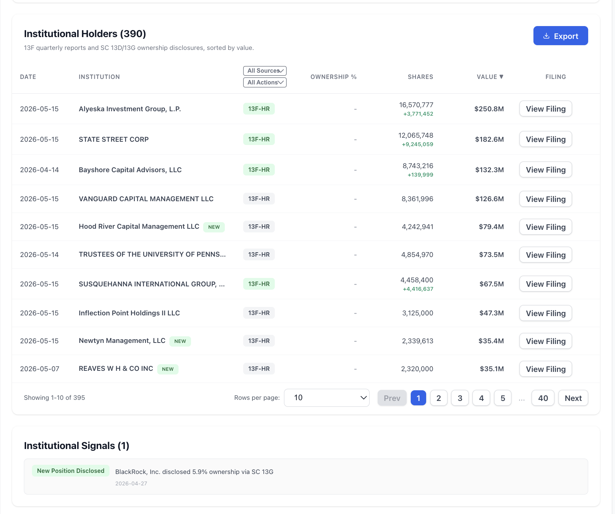This screenshot has width=615, height=514.
Task: Click the NEW badge beside Newtyn Management
Action: pyautogui.click(x=180, y=341)
